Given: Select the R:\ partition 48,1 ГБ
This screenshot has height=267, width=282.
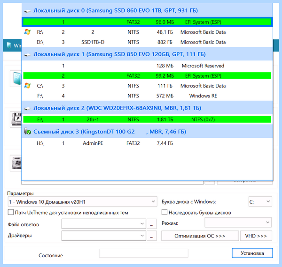Looking at the screenshot, I should [147, 32].
